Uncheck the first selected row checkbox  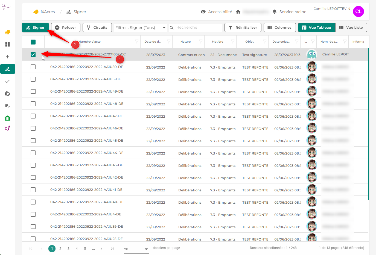(33, 55)
